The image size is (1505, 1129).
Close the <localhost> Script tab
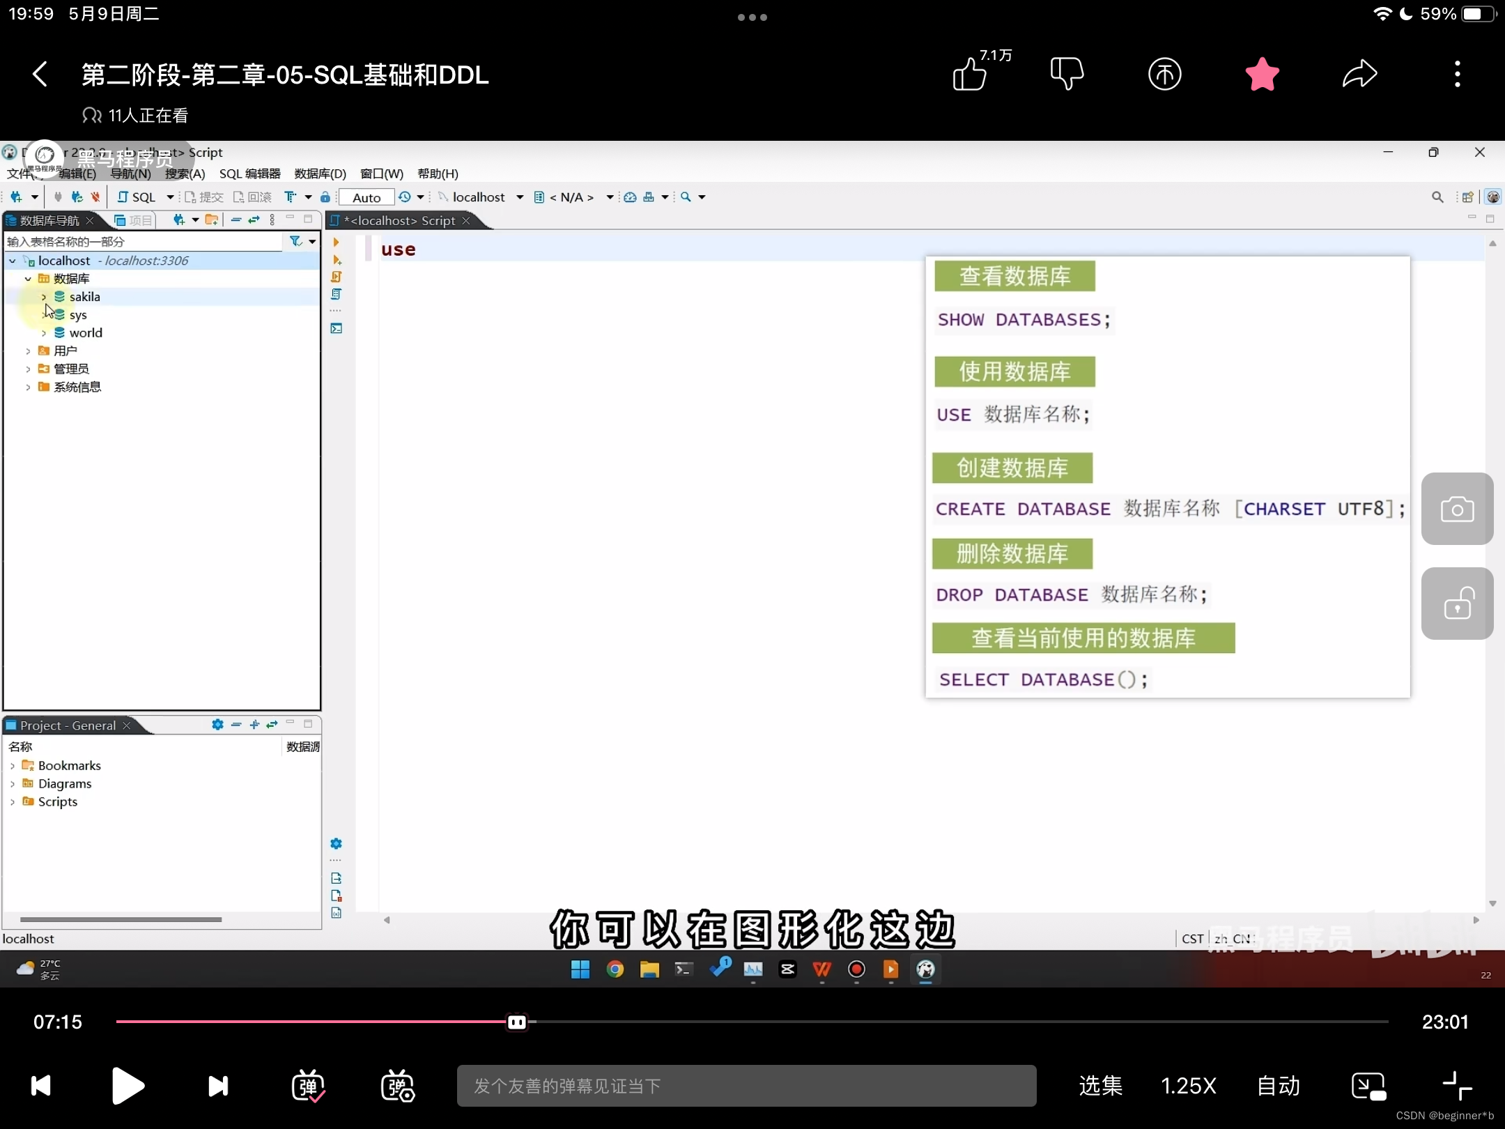click(x=466, y=220)
